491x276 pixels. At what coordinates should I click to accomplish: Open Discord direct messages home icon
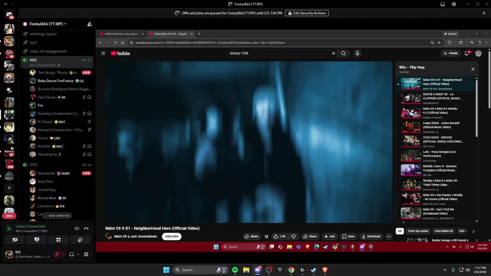[9, 15]
